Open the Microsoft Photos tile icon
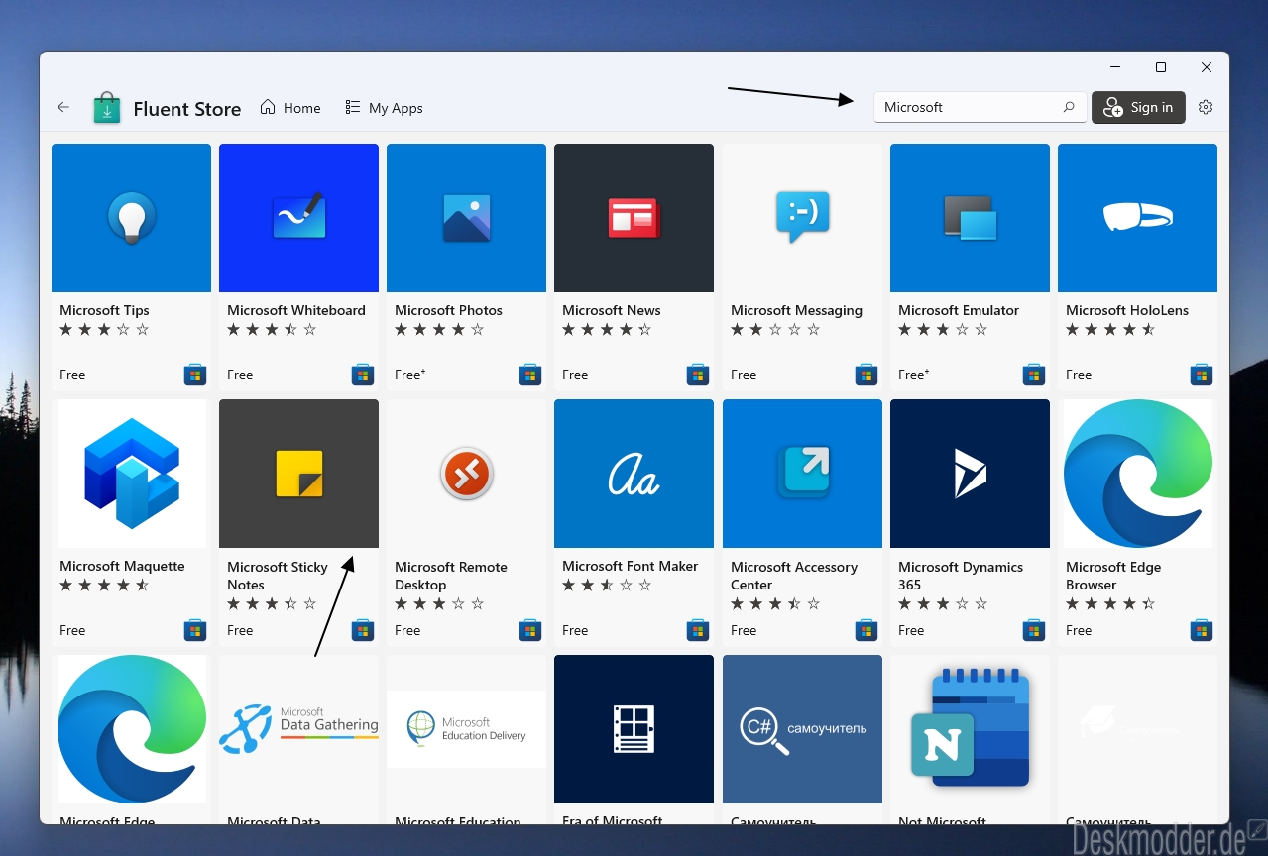 pyautogui.click(x=466, y=218)
